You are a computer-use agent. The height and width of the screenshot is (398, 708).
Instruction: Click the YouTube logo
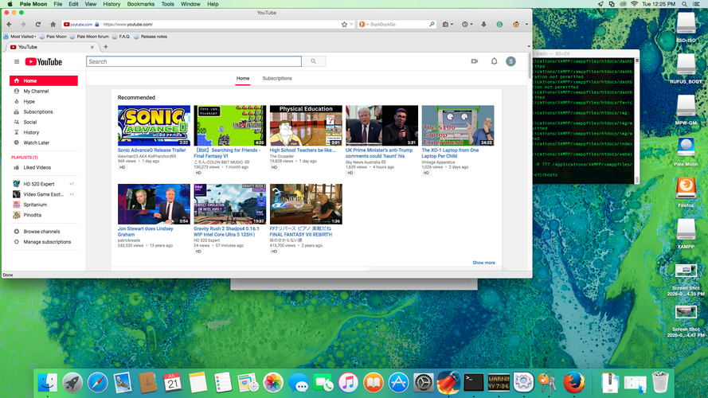tap(44, 62)
